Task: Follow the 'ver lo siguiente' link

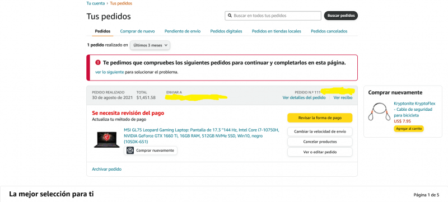Action: (109, 72)
